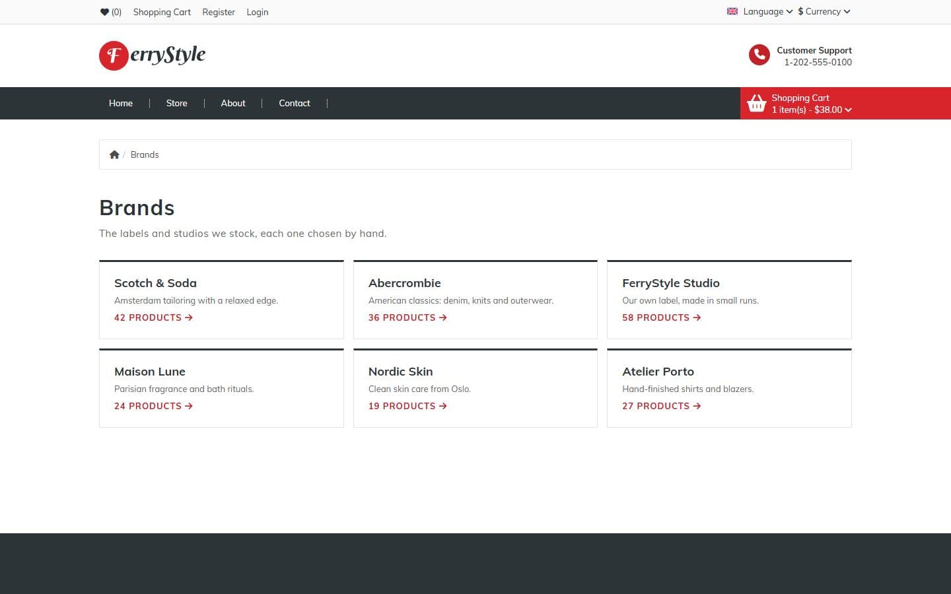Image resolution: width=951 pixels, height=594 pixels.
Task: Open the Scotch & Soda brand title
Action: click(155, 283)
